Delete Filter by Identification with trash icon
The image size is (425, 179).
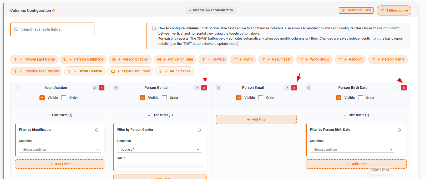97,130
